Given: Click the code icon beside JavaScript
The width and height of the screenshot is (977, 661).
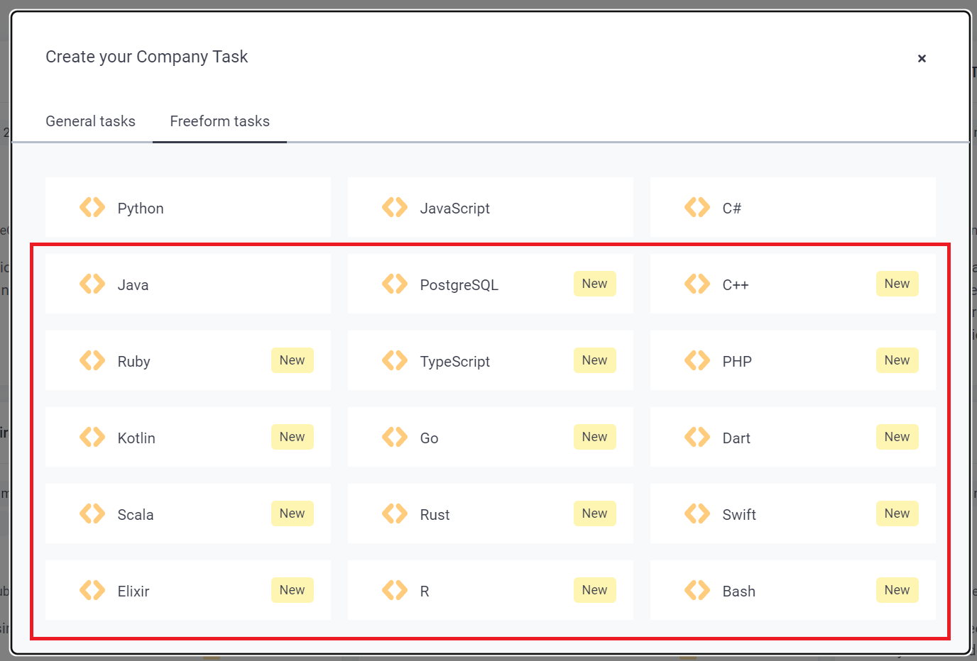Looking at the screenshot, I should click(395, 207).
